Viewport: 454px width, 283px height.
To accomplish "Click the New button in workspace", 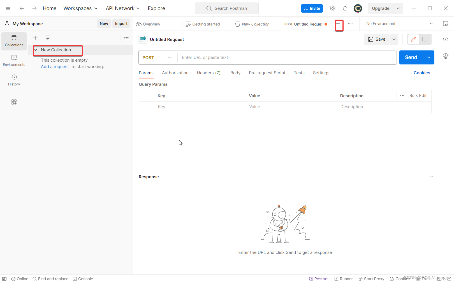I will click(104, 24).
